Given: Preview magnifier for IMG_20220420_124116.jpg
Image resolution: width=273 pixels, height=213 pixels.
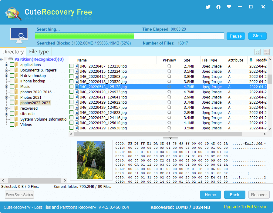Looking at the screenshot, I should click(x=169, y=118).
